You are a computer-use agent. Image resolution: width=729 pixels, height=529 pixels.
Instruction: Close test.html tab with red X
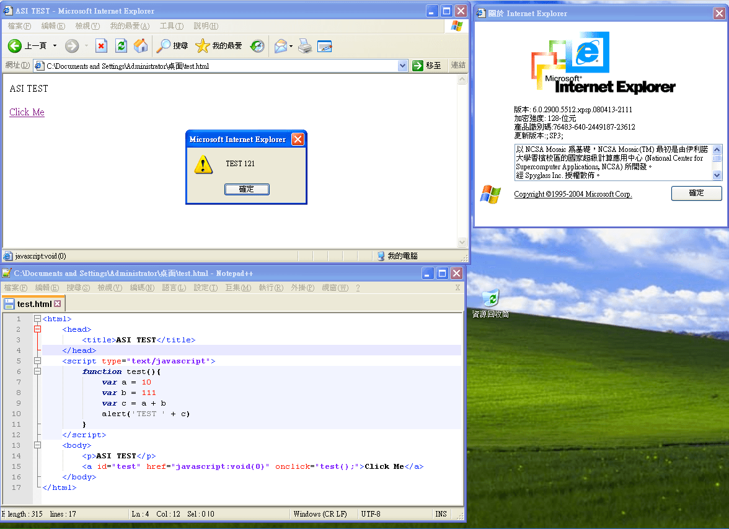(58, 303)
